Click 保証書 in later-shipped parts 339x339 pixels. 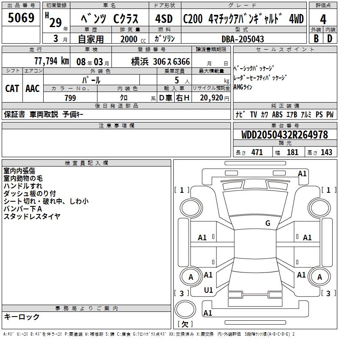click(14, 114)
